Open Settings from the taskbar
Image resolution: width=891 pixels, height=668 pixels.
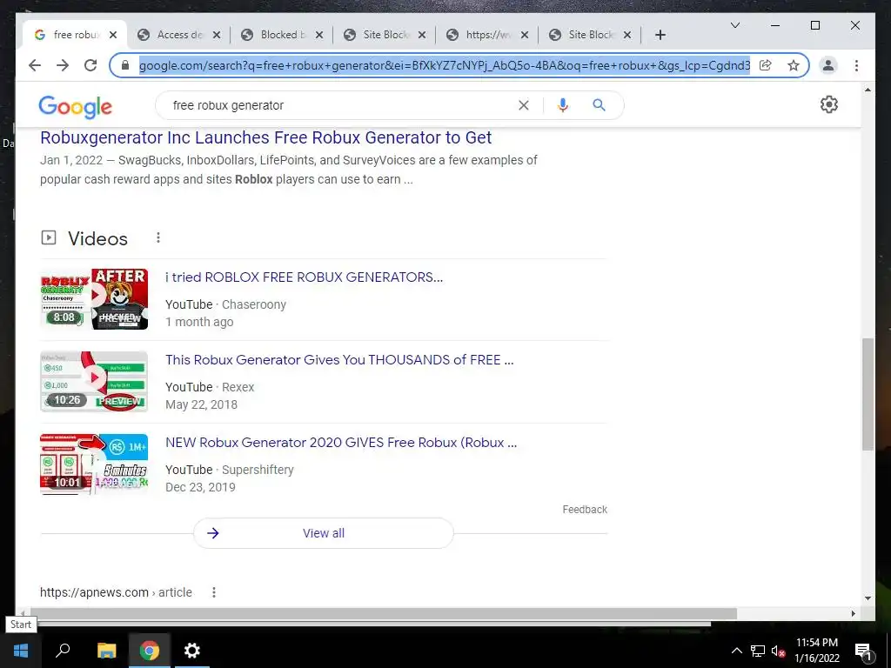pos(192,651)
